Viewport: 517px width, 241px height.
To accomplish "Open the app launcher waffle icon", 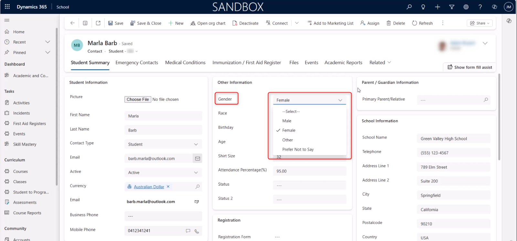I will [x=7, y=7].
